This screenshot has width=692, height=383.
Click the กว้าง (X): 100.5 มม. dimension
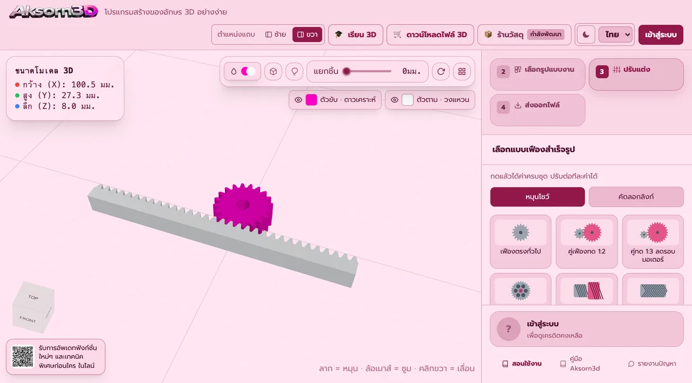tap(64, 85)
